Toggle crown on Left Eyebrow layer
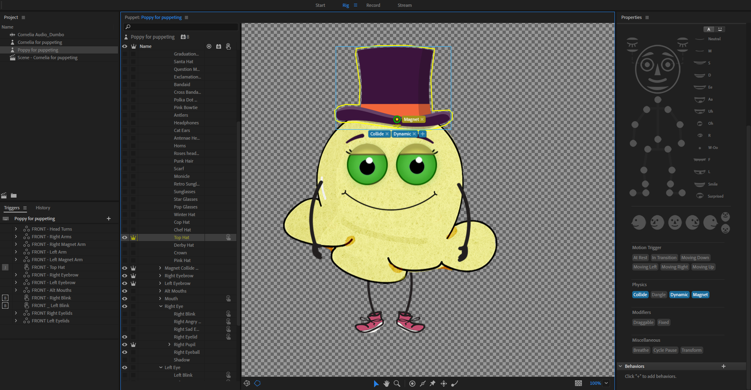Image resolution: width=751 pixels, height=390 pixels. coord(133,283)
